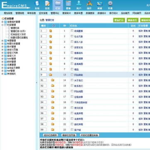
Task: Expand the 碎片管理 tree node
Action: tap(2, 47)
